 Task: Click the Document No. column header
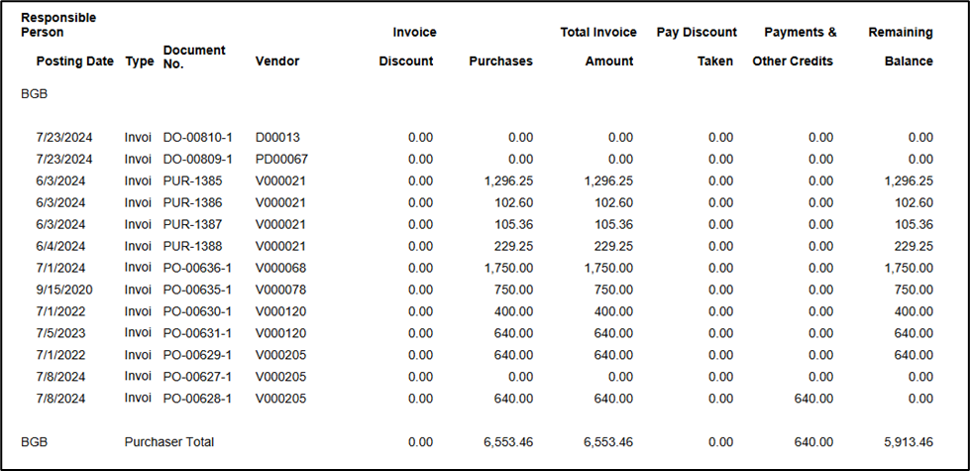194,57
